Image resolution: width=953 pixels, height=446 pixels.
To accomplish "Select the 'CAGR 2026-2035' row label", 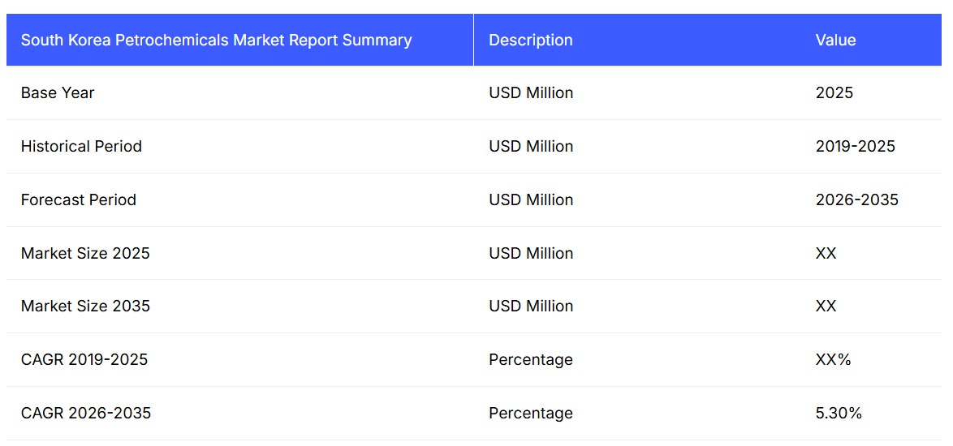I will [86, 414].
